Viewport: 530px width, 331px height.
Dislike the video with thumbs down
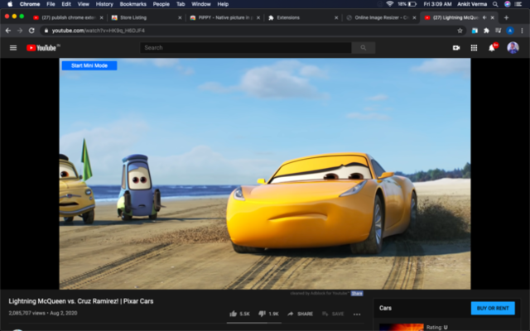click(263, 314)
